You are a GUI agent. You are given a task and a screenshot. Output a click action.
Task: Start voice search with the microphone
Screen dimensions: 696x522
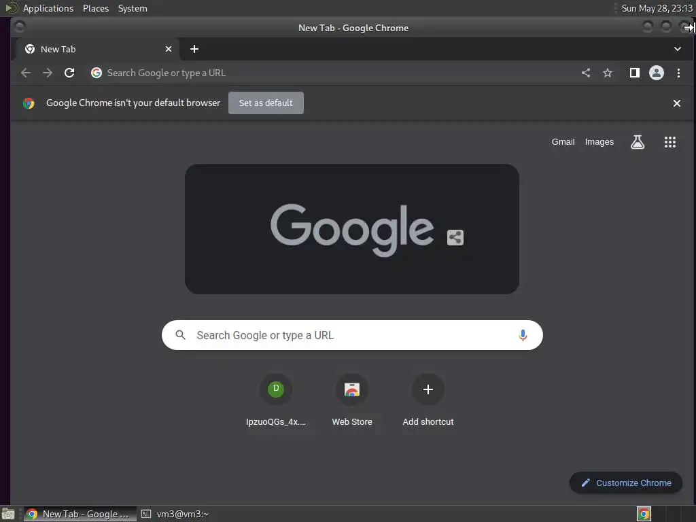coord(523,335)
